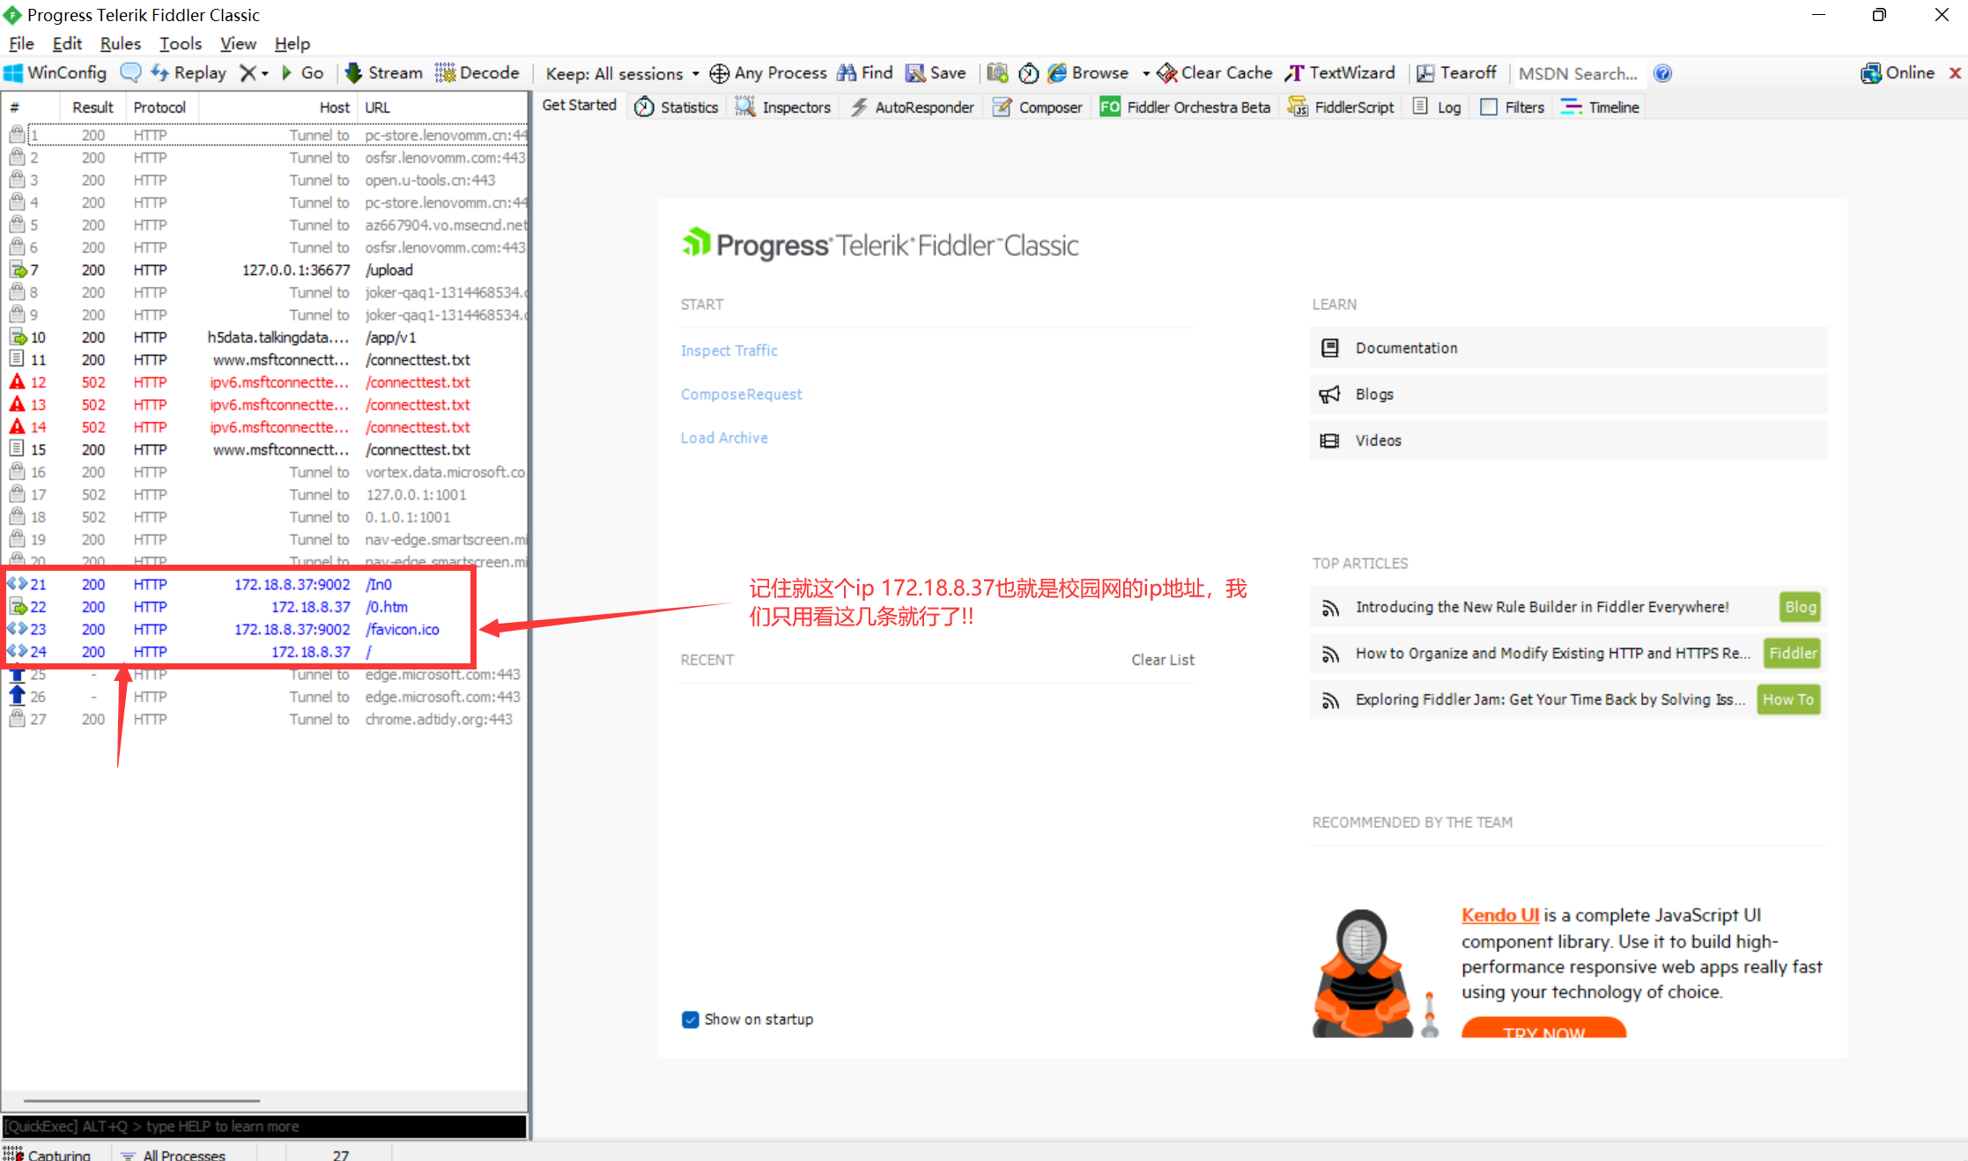Sort sessions by Result column
This screenshot has height=1161, width=1968.
(92, 107)
